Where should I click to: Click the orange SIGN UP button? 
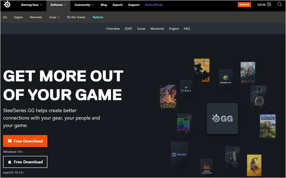pos(244,5)
